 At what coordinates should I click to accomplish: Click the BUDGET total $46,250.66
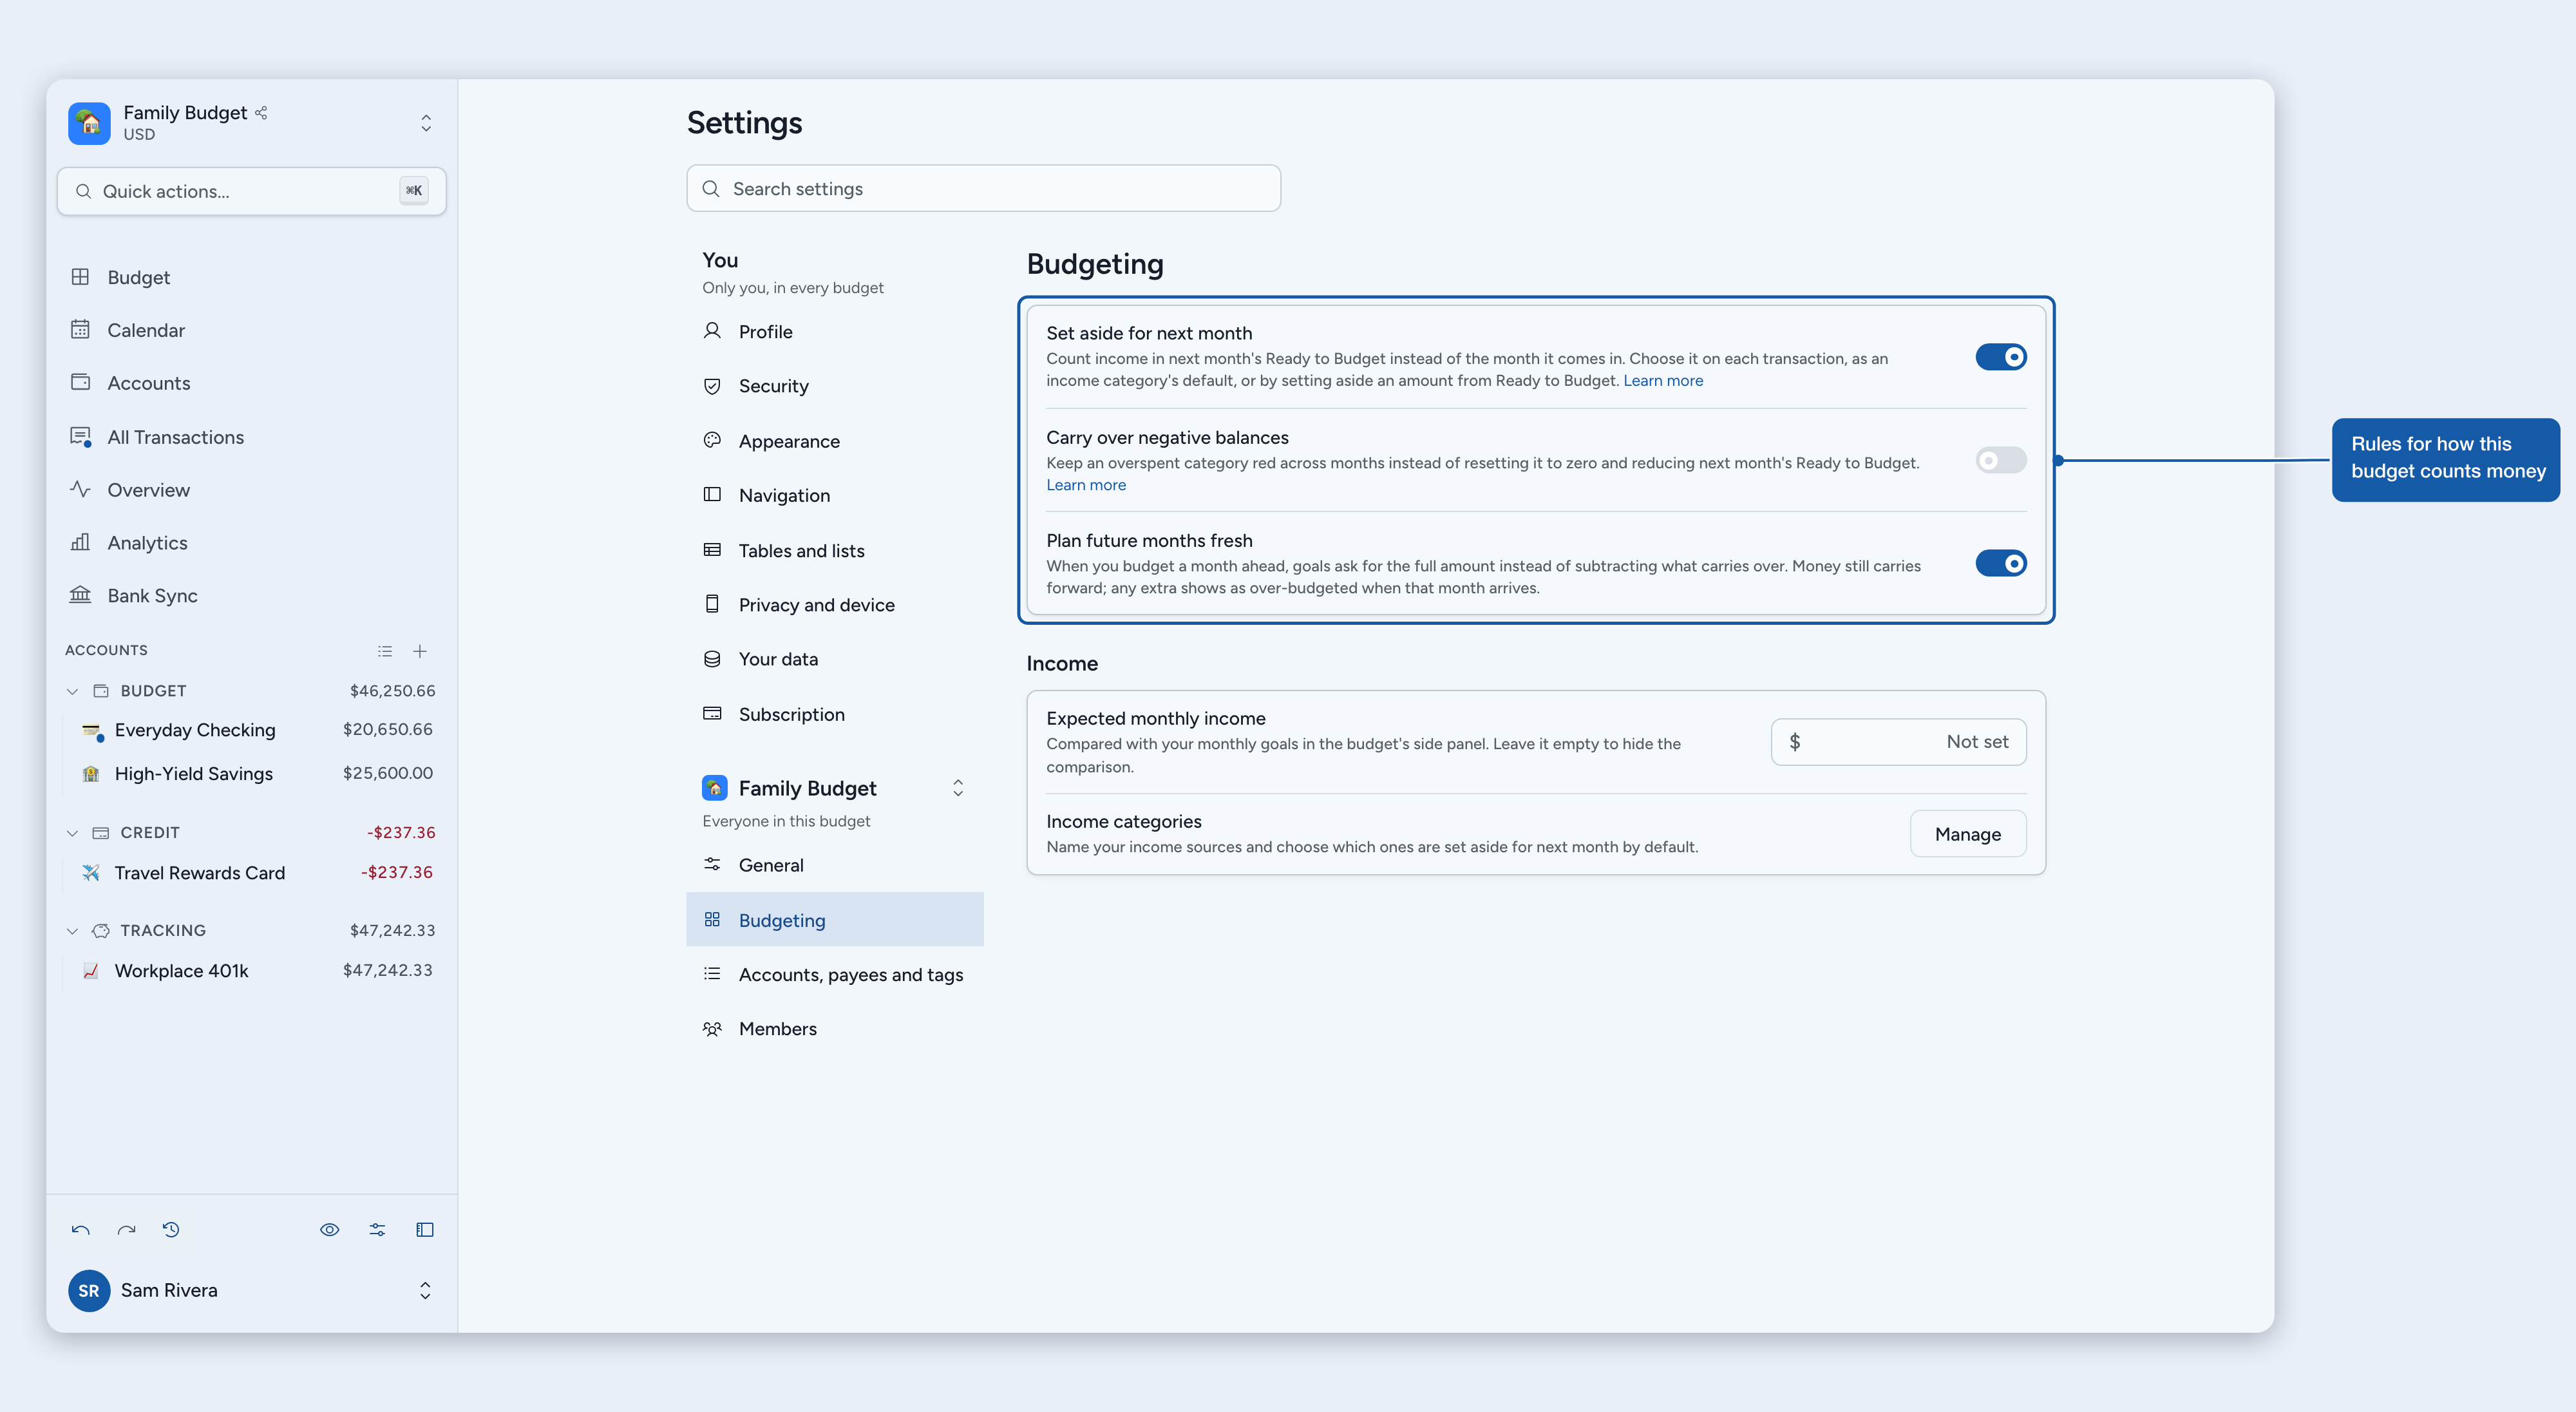tap(392, 691)
